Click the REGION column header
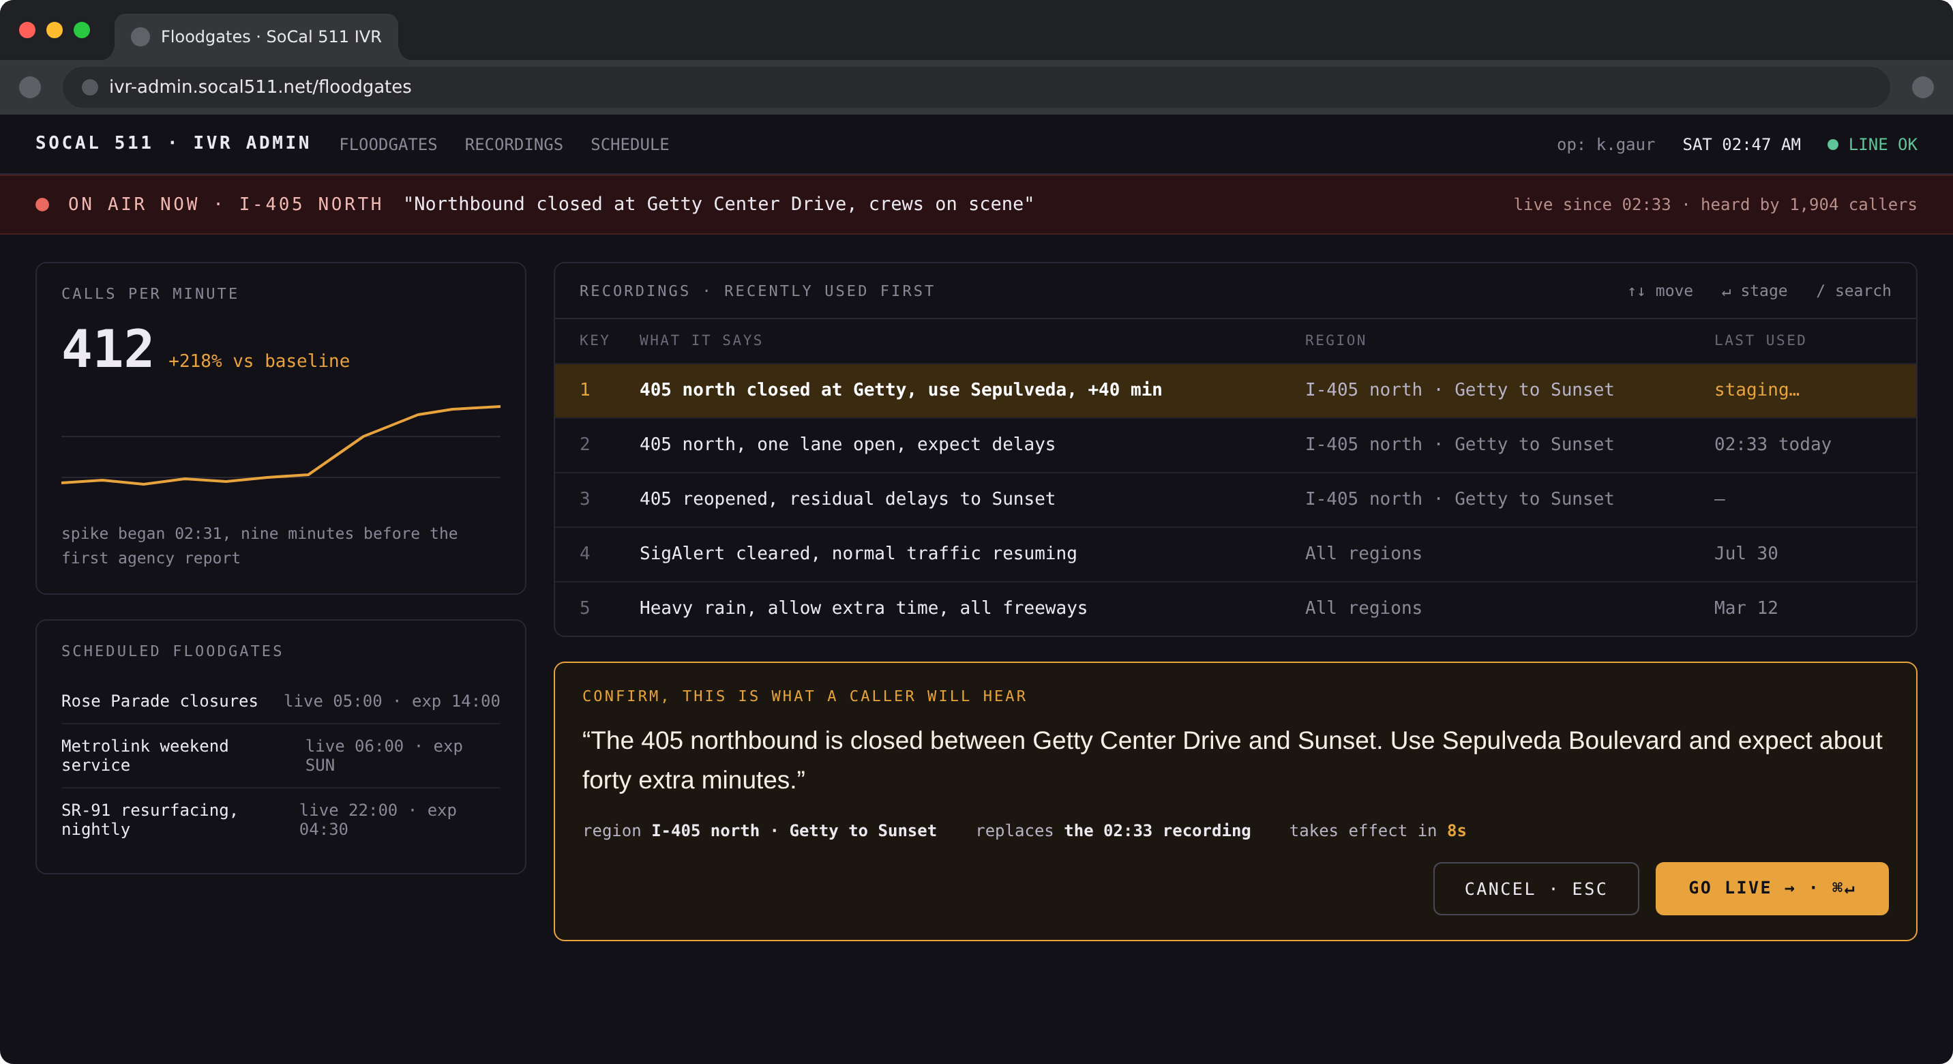The height and width of the screenshot is (1064, 1953). [1335, 340]
